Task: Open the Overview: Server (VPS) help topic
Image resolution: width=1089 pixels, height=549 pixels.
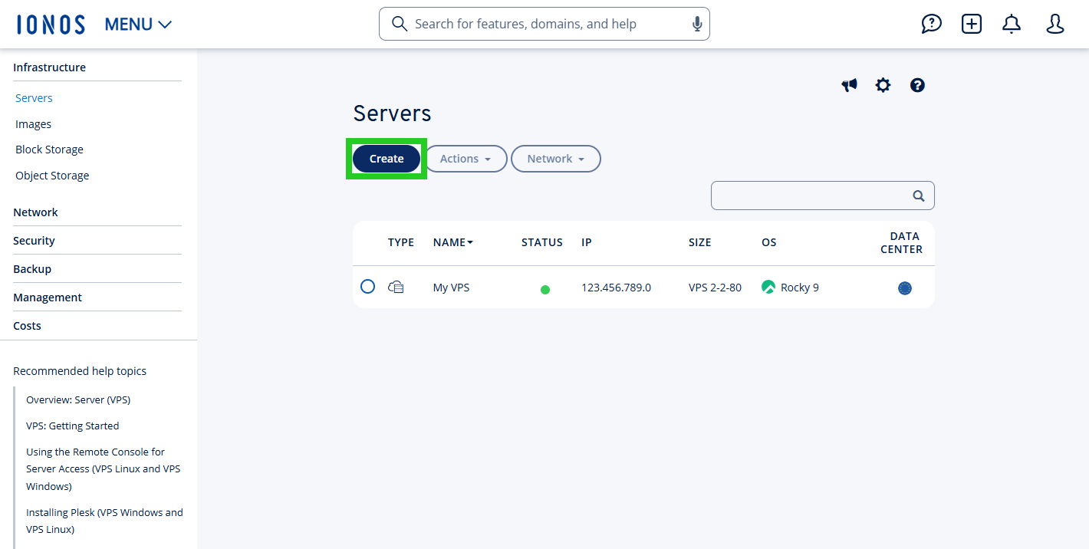Action: [x=78, y=399]
